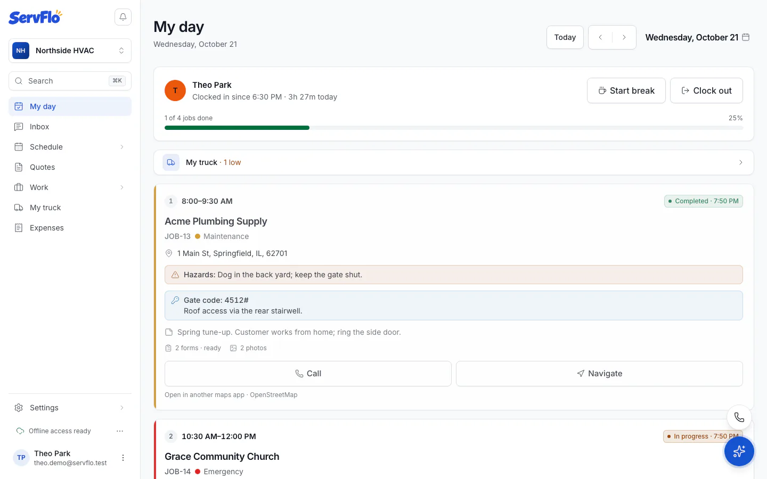767x479 pixels.
Task: Start a break
Action: 626,90
